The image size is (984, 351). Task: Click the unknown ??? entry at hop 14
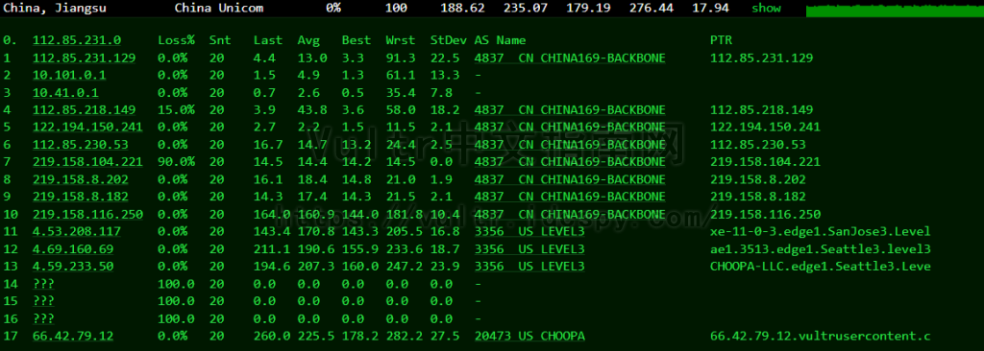[43, 284]
